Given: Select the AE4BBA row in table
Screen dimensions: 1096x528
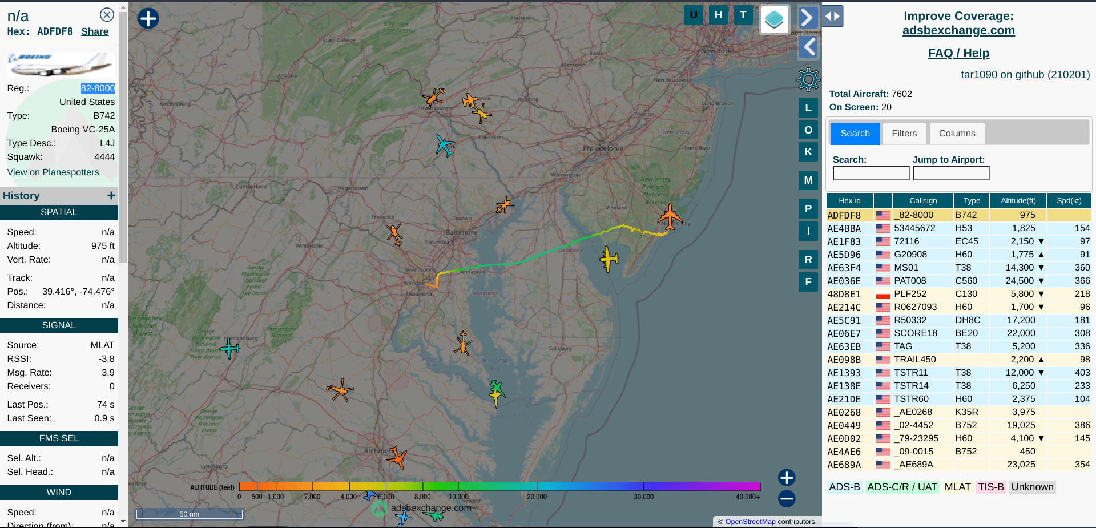Looking at the screenshot, I should coord(958,228).
